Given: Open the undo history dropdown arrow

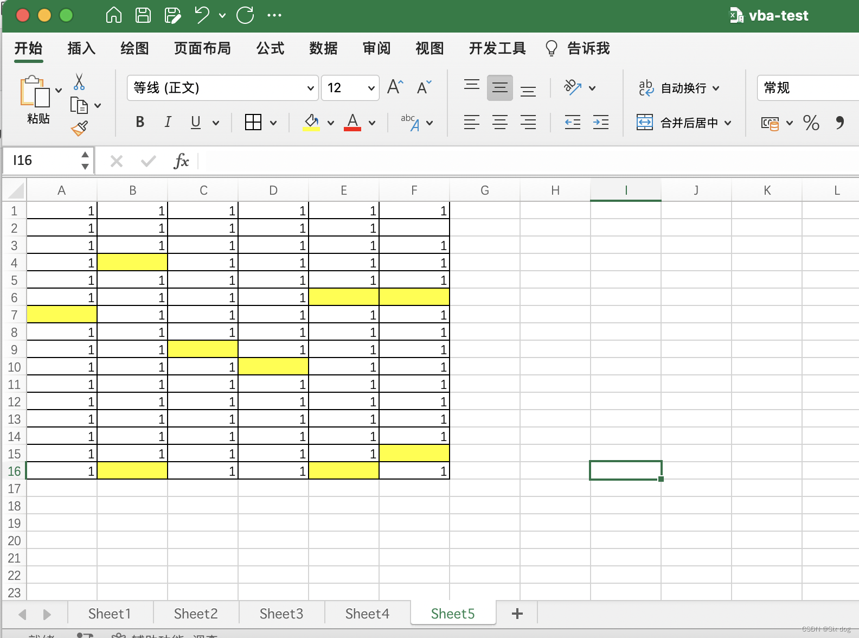Looking at the screenshot, I should [x=222, y=16].
